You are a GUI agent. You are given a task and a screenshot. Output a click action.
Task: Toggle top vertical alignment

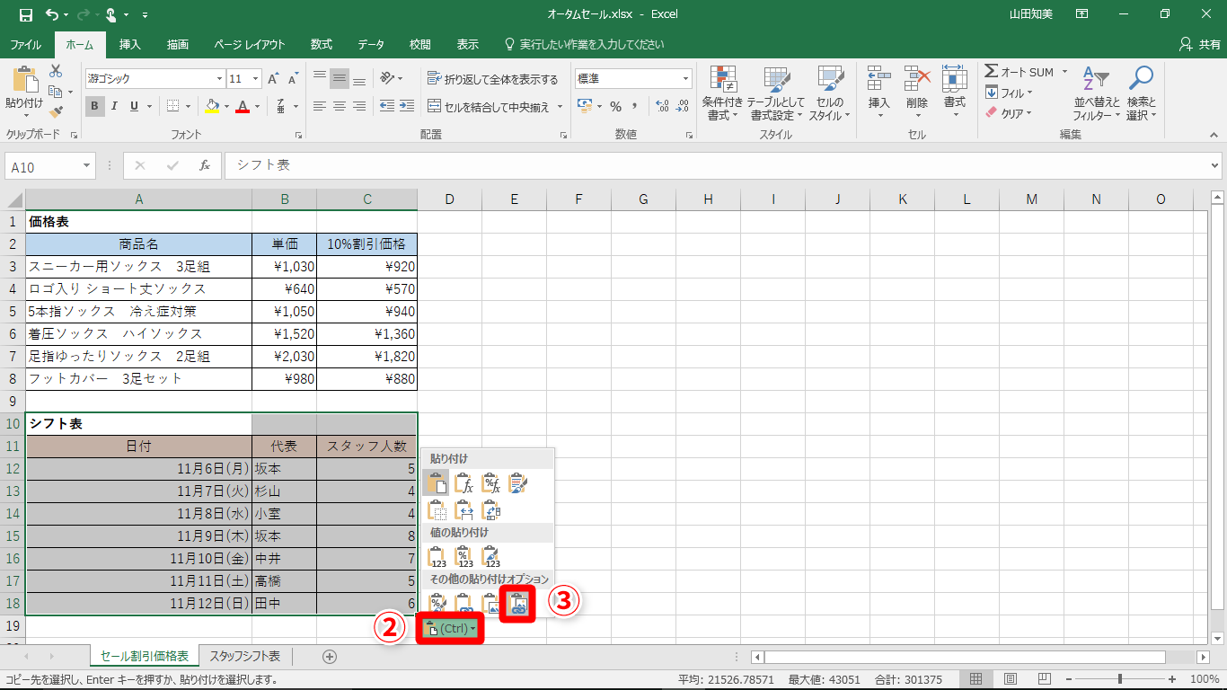320,78
